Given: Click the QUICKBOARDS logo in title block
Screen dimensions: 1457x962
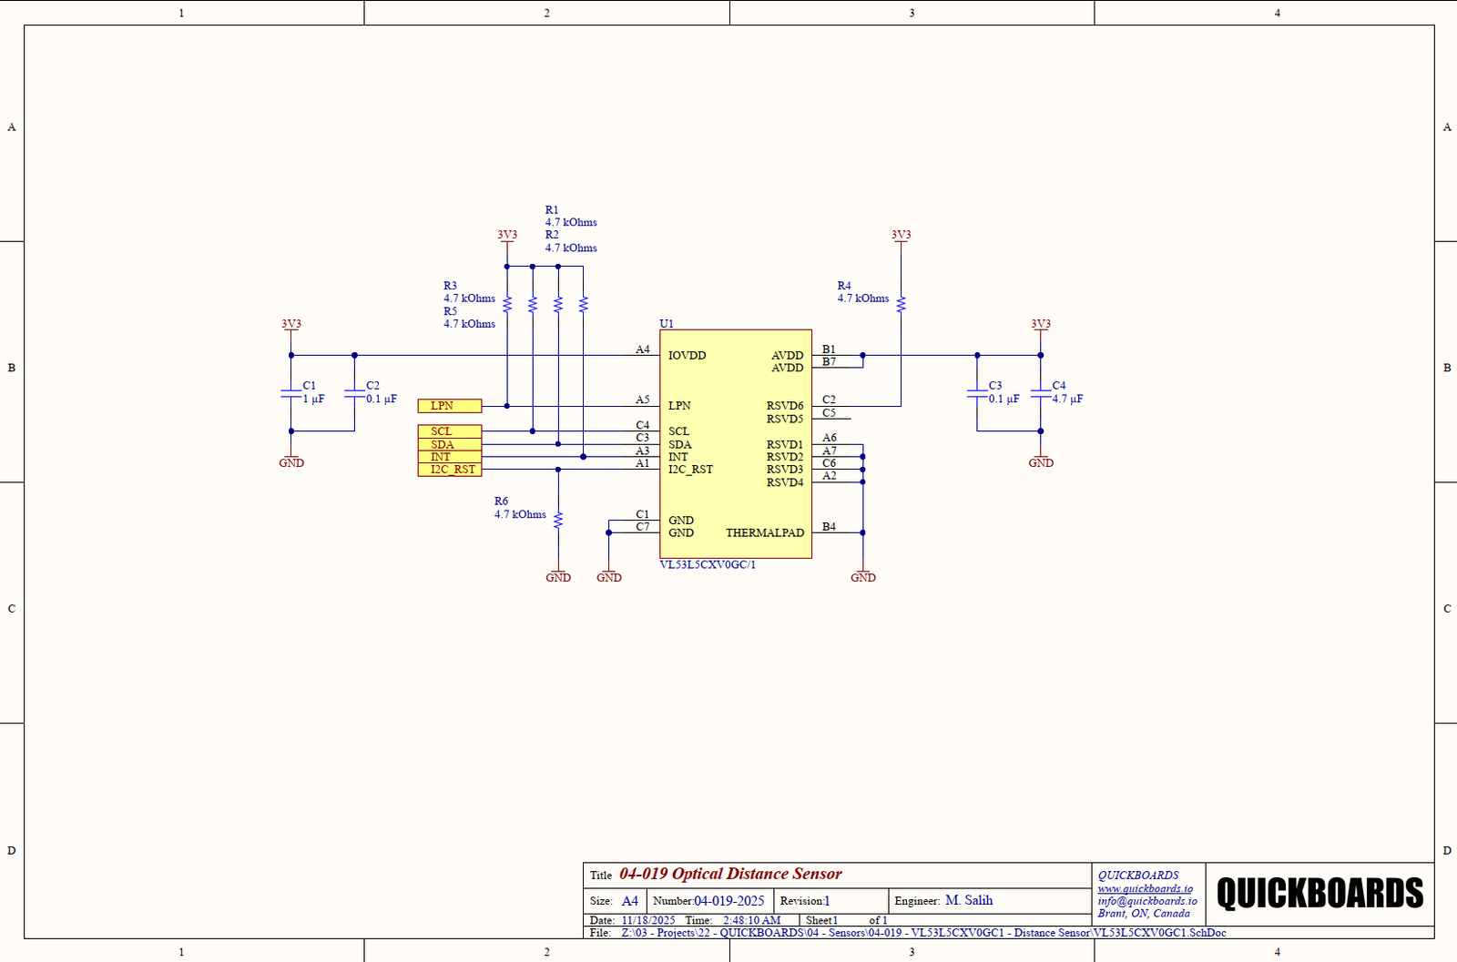Looking at the screenshot, I should tap(1319, 894).
